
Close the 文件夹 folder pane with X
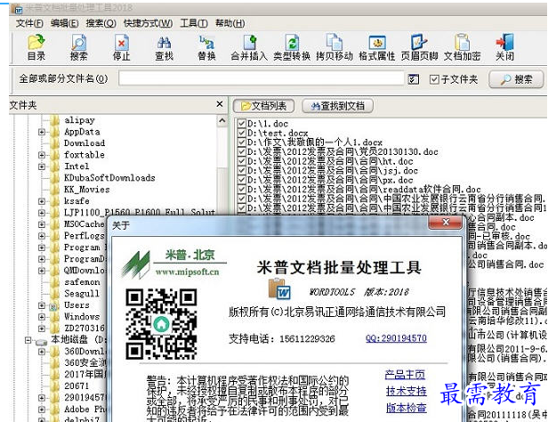pyautogui.click(x=220, y=104)
